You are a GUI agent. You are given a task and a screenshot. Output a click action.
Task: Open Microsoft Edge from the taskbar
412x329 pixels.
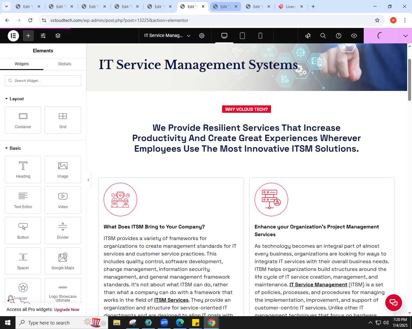tap(180, 323)
